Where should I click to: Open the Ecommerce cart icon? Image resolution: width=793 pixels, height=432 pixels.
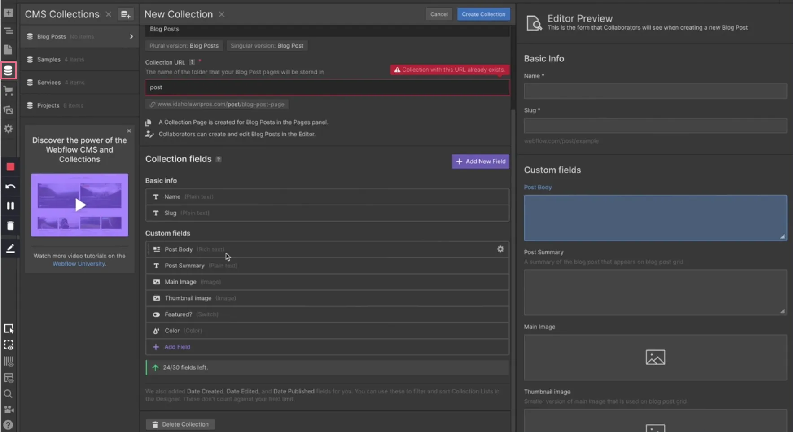[x=8, y=91]
